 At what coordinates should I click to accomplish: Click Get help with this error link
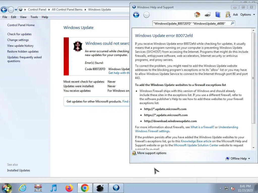coord(119,73)
